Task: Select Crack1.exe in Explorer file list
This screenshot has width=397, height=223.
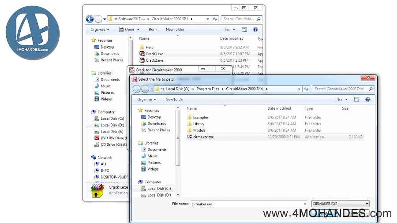Action: coord(154,54)
